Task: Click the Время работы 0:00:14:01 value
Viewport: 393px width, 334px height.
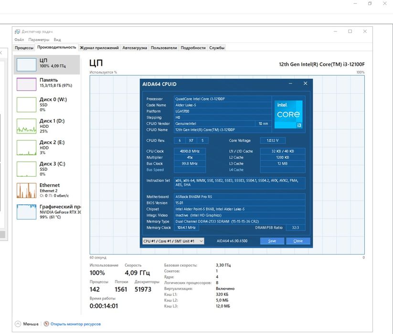Action: coord(104,306)
